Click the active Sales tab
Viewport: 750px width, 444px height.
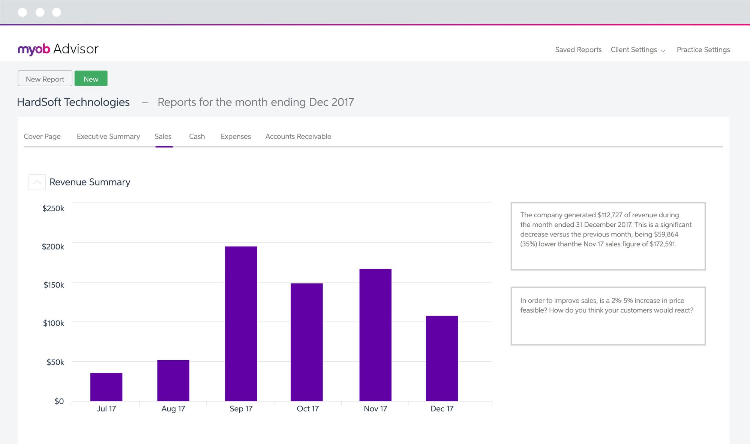click(x=163, y=136)
